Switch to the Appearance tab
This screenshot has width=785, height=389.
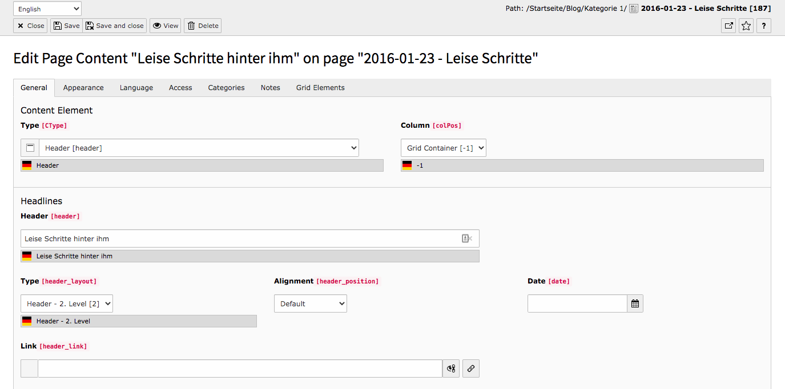point(83,88)
